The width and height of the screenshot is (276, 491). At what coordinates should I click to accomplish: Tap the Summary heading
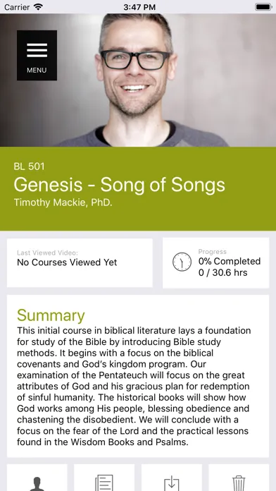pos(51,315)
